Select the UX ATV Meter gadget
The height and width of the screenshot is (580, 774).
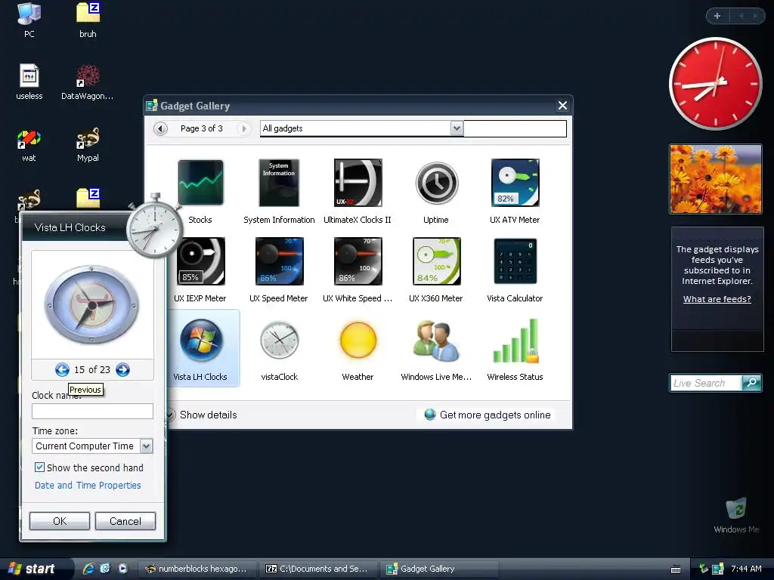point(515,191)
